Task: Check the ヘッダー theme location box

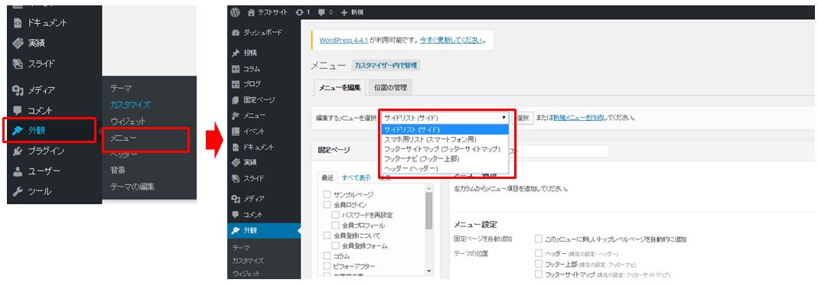Action: (x=539, y=253)
